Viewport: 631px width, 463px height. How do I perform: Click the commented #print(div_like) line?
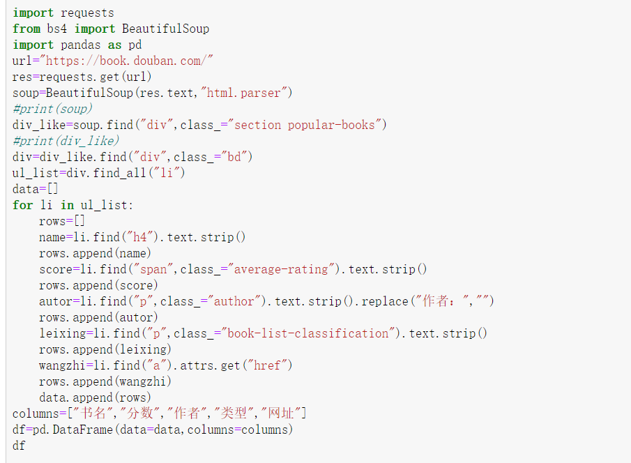(x=66, y=141)
